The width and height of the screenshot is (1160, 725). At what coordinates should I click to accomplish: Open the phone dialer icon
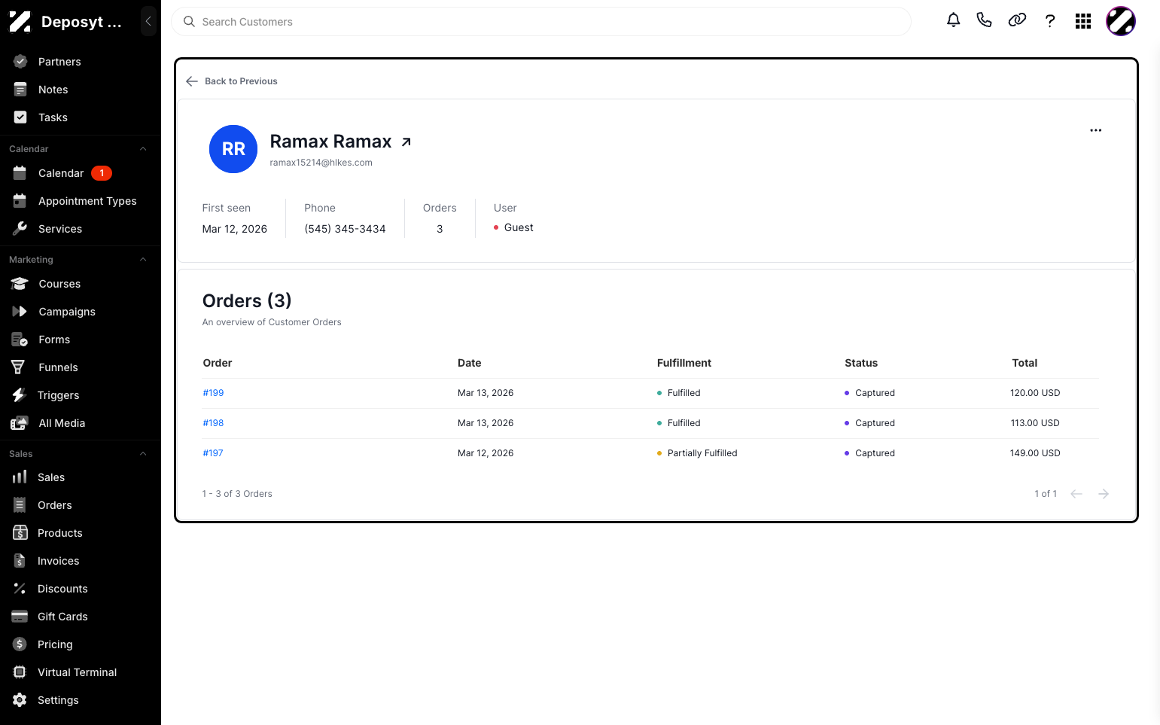[x=984, y=20]
